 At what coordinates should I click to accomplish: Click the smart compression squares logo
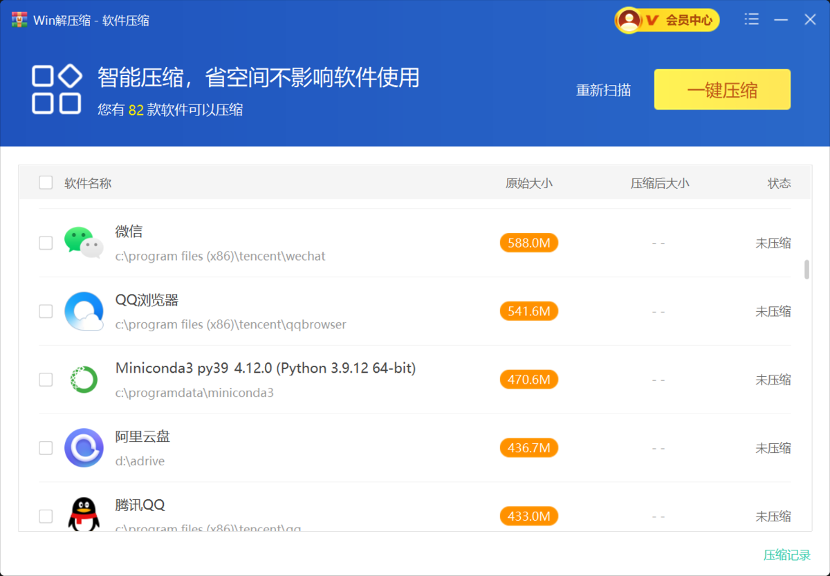(57, 89)
